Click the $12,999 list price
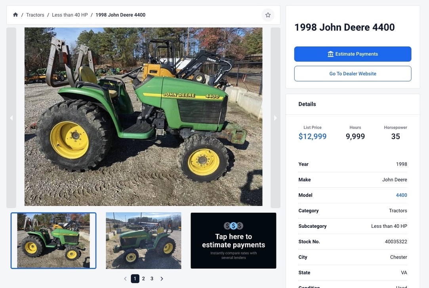This screenshot has width=429, height=288. (x=313, y=136)
